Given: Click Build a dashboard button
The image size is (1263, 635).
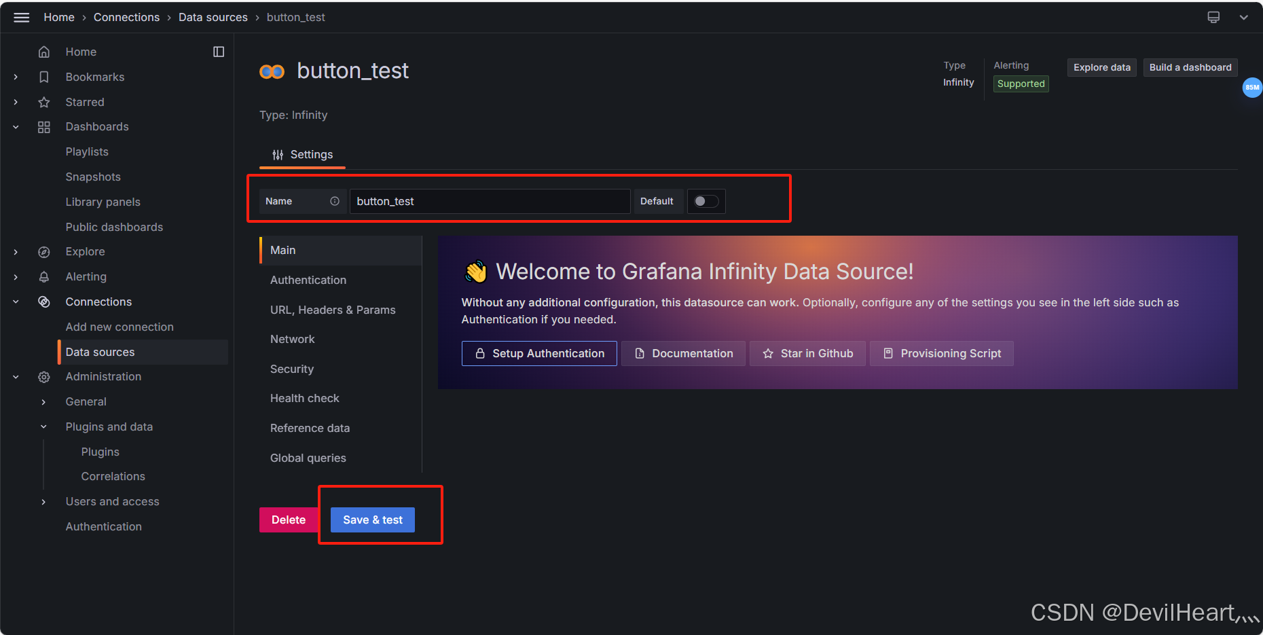Looking at the screenshot, I should click(1190, 67).
